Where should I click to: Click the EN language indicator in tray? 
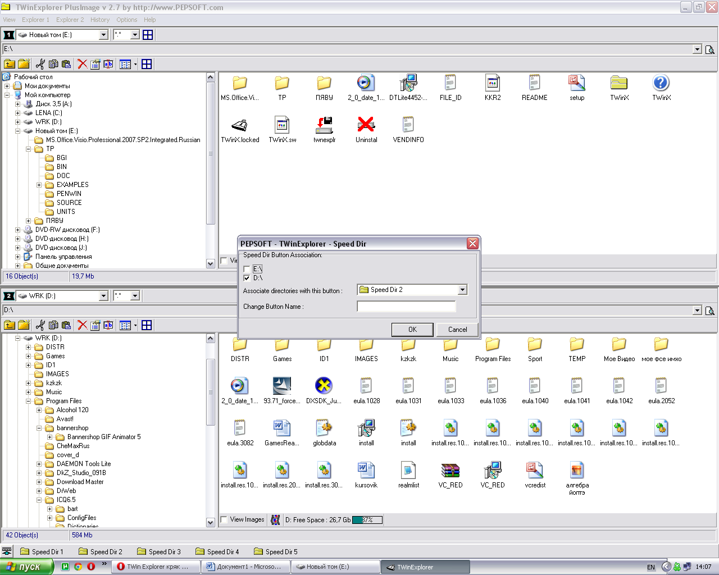coord(651,567)
